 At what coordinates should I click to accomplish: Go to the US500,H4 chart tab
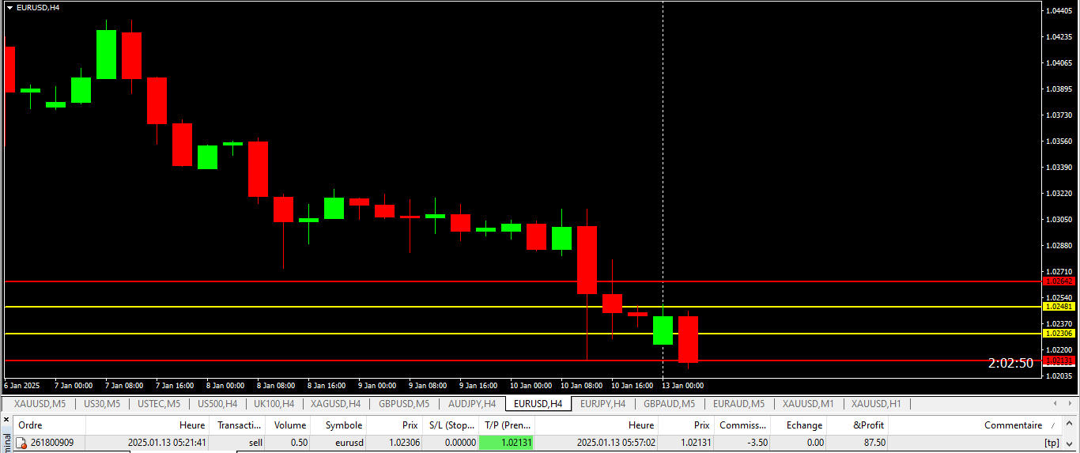point(217,404)
